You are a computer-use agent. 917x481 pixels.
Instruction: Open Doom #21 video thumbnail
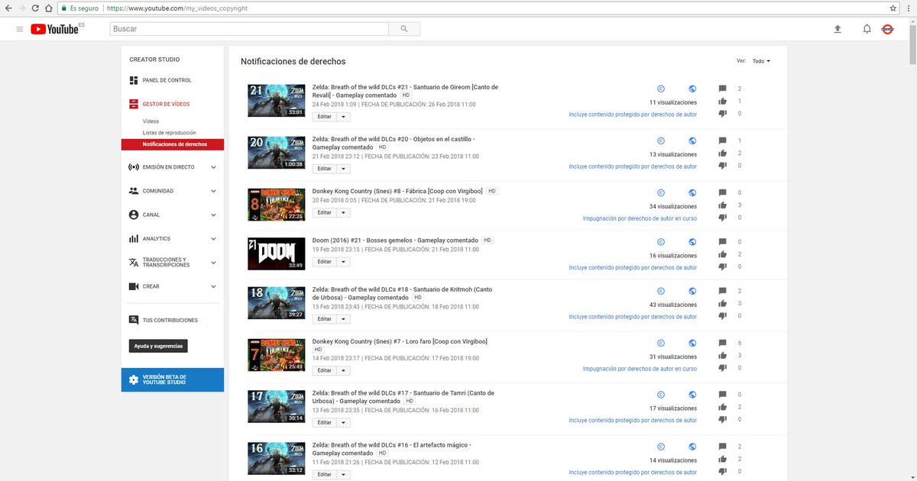[277, 253]
